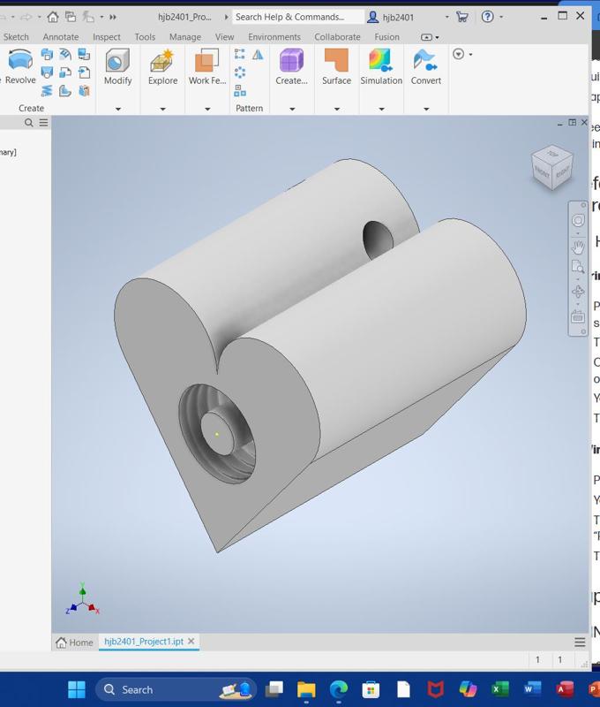
Task: Open the browser panel hamburger menu
Action: (43, 123)
